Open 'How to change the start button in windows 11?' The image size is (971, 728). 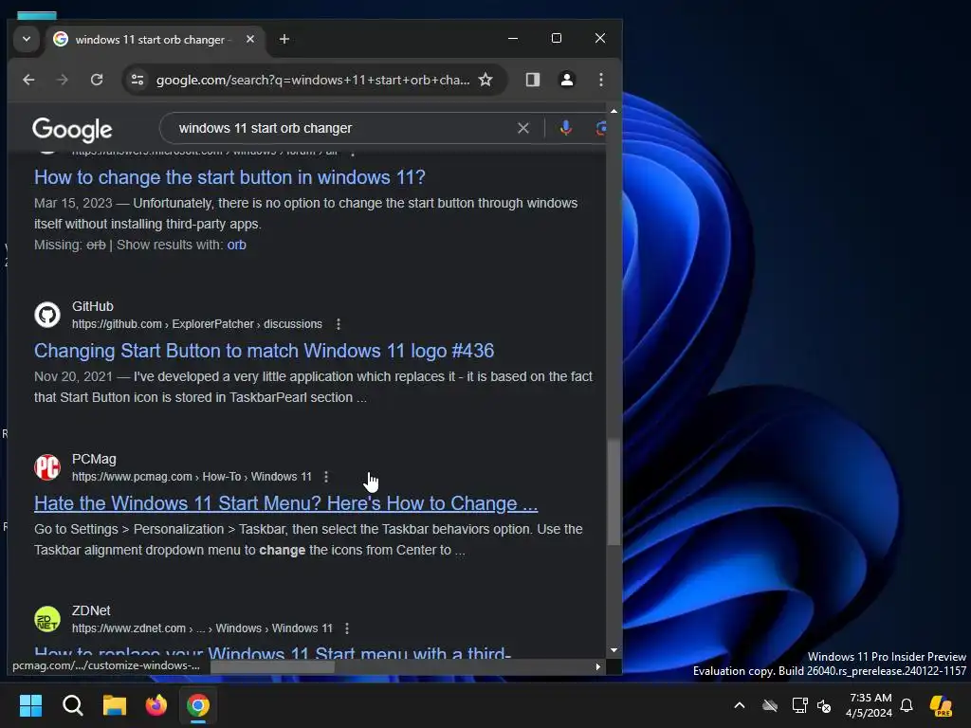[x=229, y=177]
